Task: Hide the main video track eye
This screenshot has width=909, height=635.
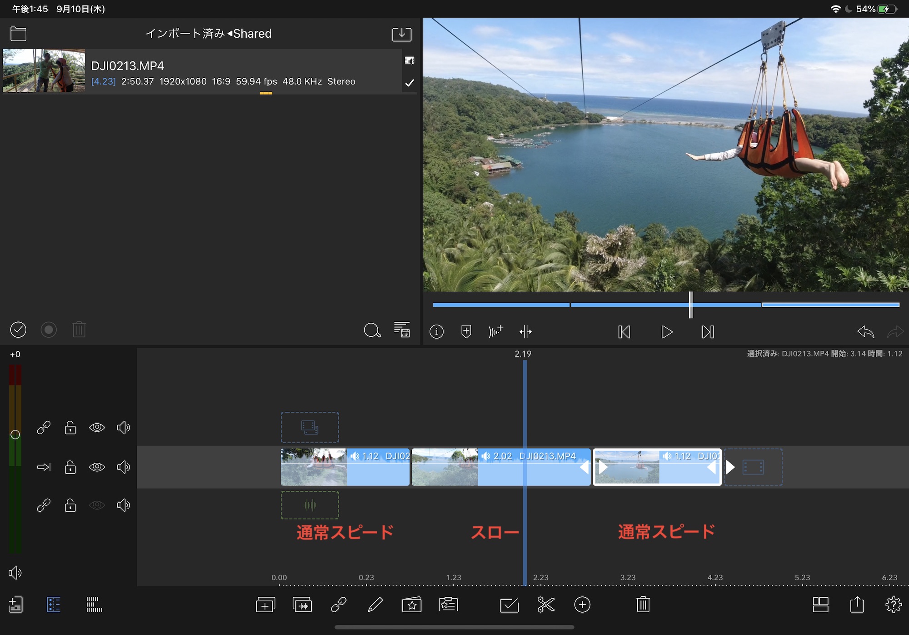Action: click(97, 467)
